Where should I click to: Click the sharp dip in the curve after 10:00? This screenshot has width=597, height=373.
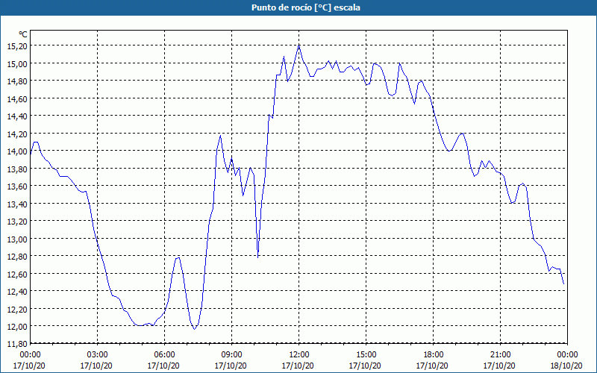[x=258, y=257]
